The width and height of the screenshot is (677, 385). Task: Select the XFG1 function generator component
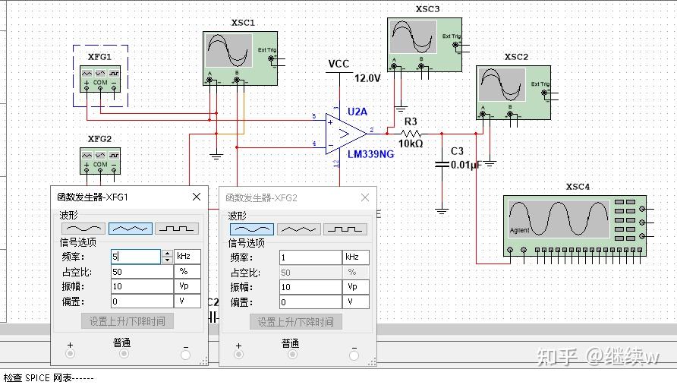point(100,79)
